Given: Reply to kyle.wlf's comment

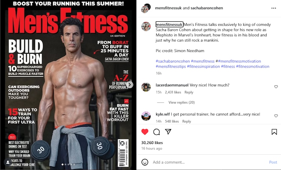Looking at the screenshot, I should (x=187, y=121).
